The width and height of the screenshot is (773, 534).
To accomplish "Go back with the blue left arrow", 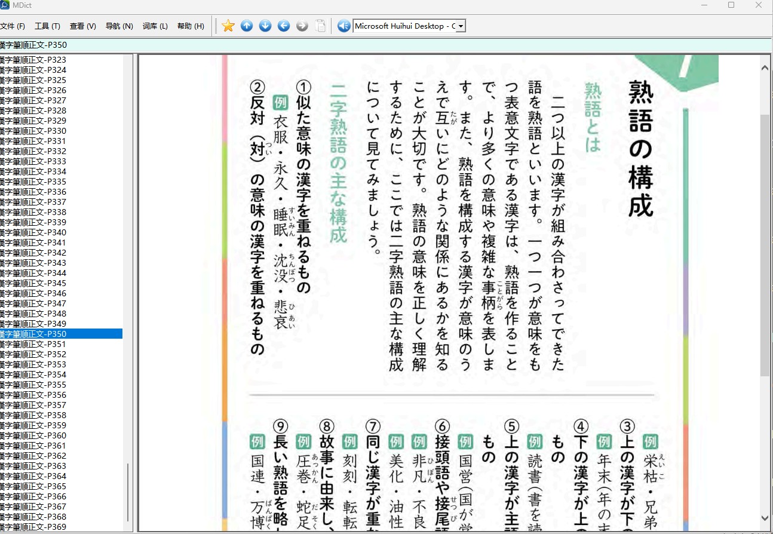I will [284, 26].
